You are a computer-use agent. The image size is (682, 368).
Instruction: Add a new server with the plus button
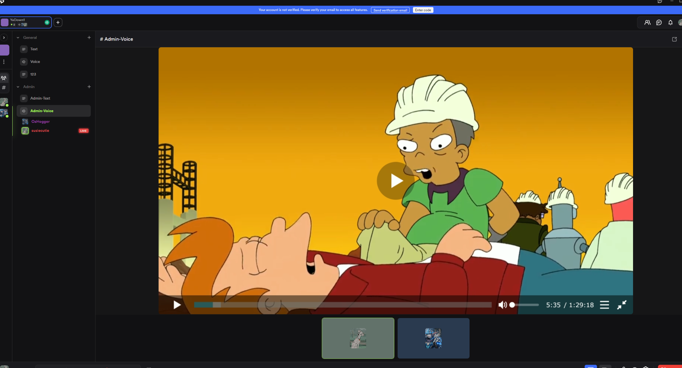58,22
